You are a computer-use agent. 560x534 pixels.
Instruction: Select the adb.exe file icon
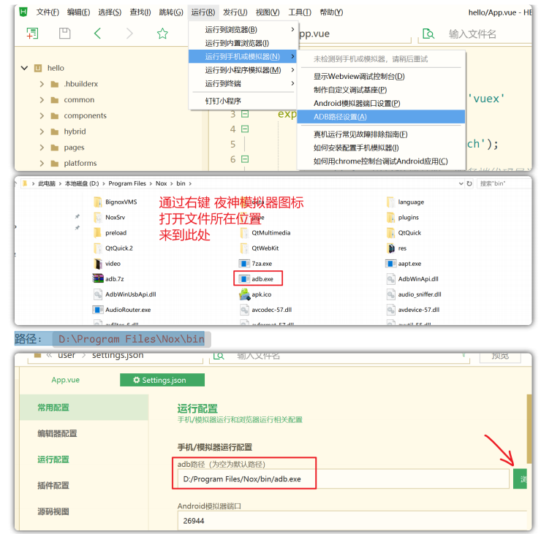click(x=244, y=279)
